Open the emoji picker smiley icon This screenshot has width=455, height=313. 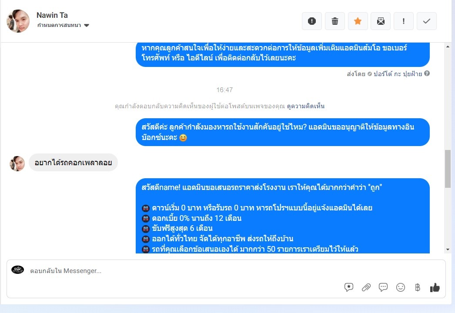click(401, 287)
